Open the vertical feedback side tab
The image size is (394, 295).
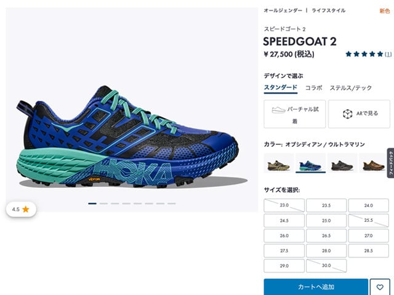390,163
